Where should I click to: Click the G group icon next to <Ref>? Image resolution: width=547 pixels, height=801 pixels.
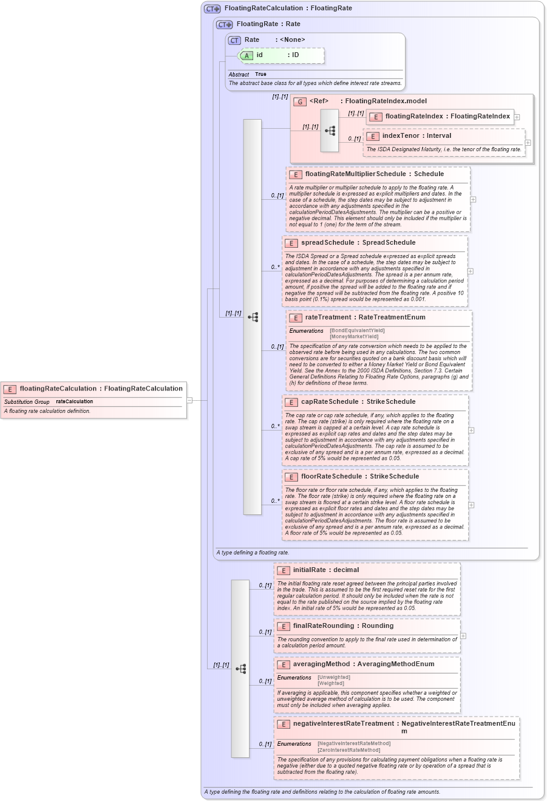pos(300,101)
